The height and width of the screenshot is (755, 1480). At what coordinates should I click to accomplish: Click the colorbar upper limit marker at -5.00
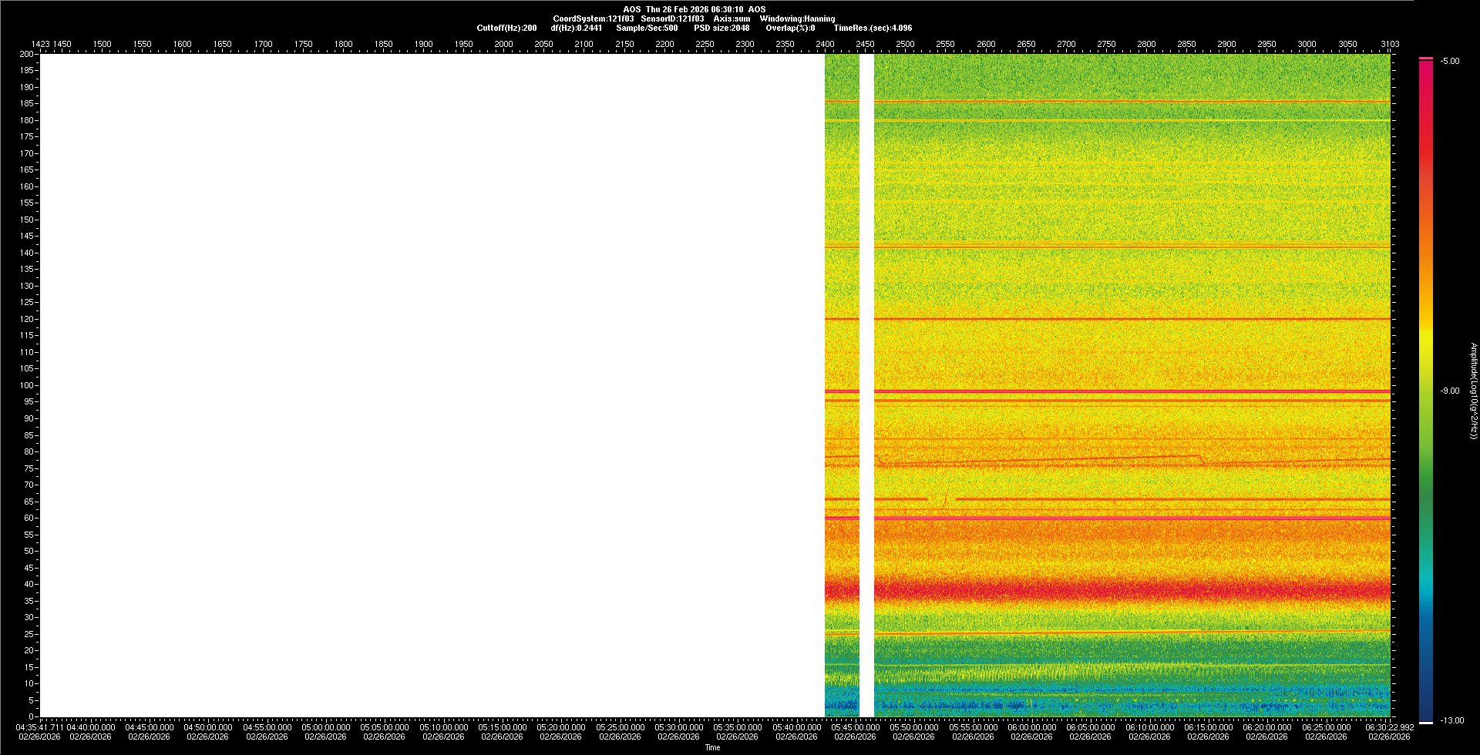[x=1426, y=59]
